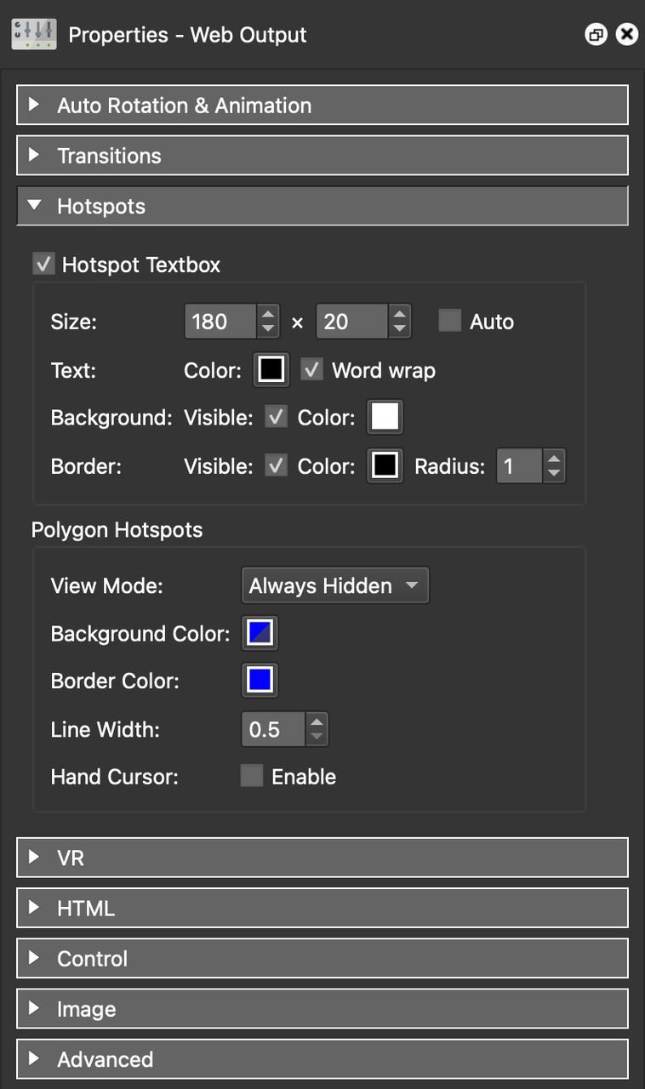645x1089 pixels.
Task: Increase border Radius with up arrow
Action: [554, 458]
